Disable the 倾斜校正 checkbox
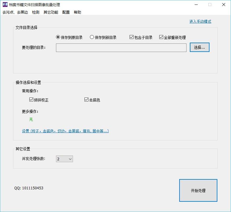 coord(31,100)
